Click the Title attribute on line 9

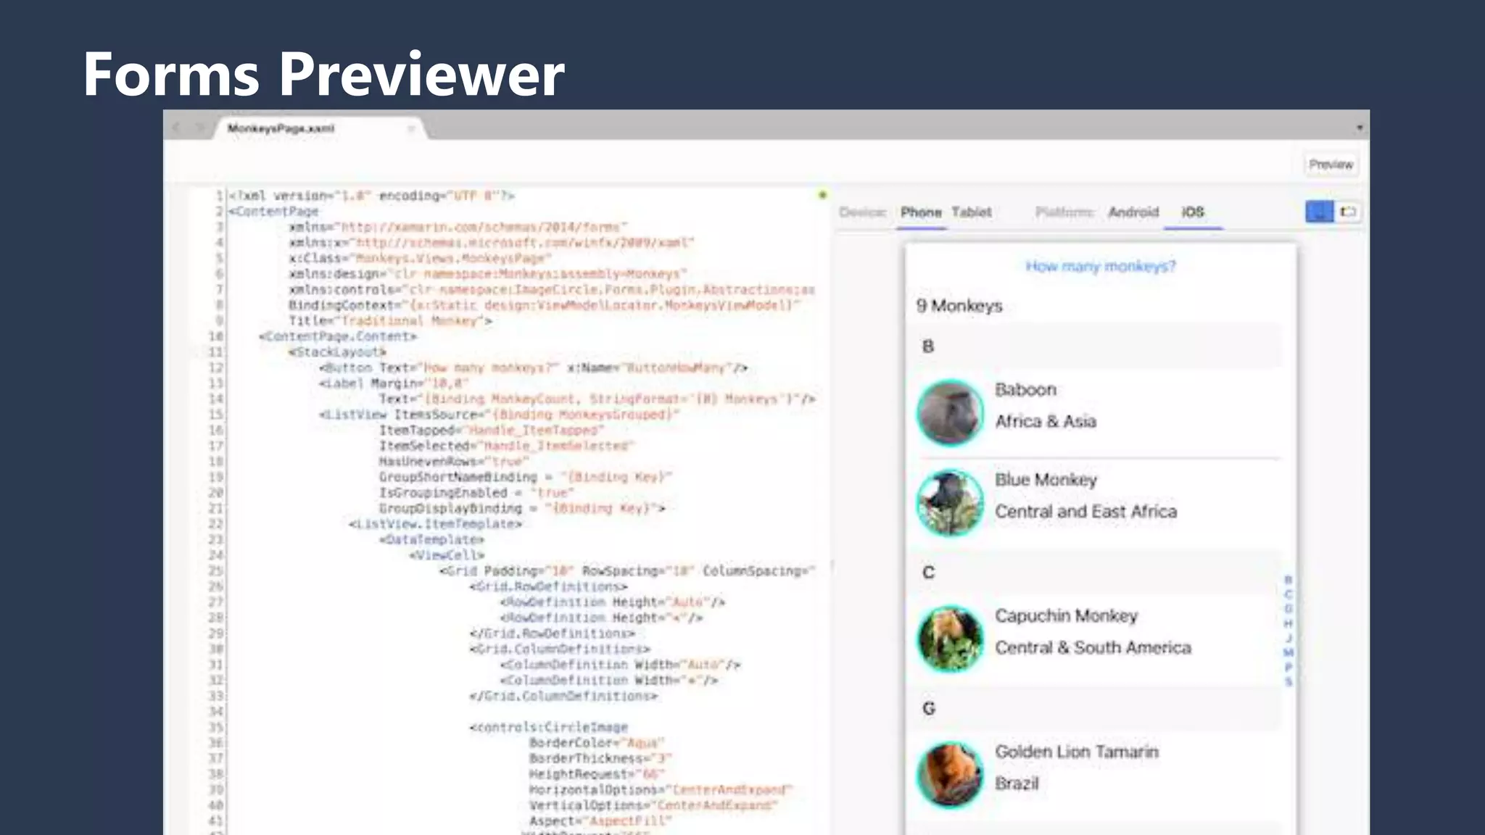pyautogui.click(x=390, y=321)
